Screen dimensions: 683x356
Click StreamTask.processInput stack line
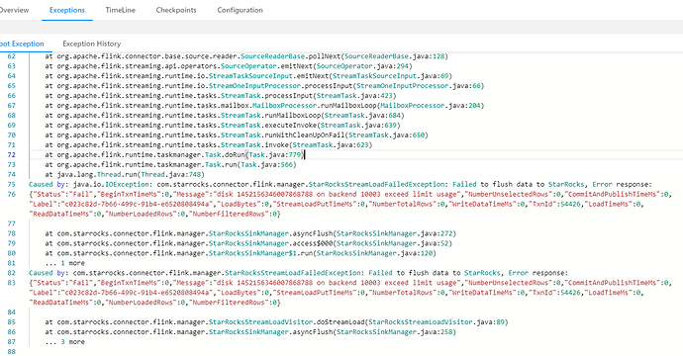point(221,96)
